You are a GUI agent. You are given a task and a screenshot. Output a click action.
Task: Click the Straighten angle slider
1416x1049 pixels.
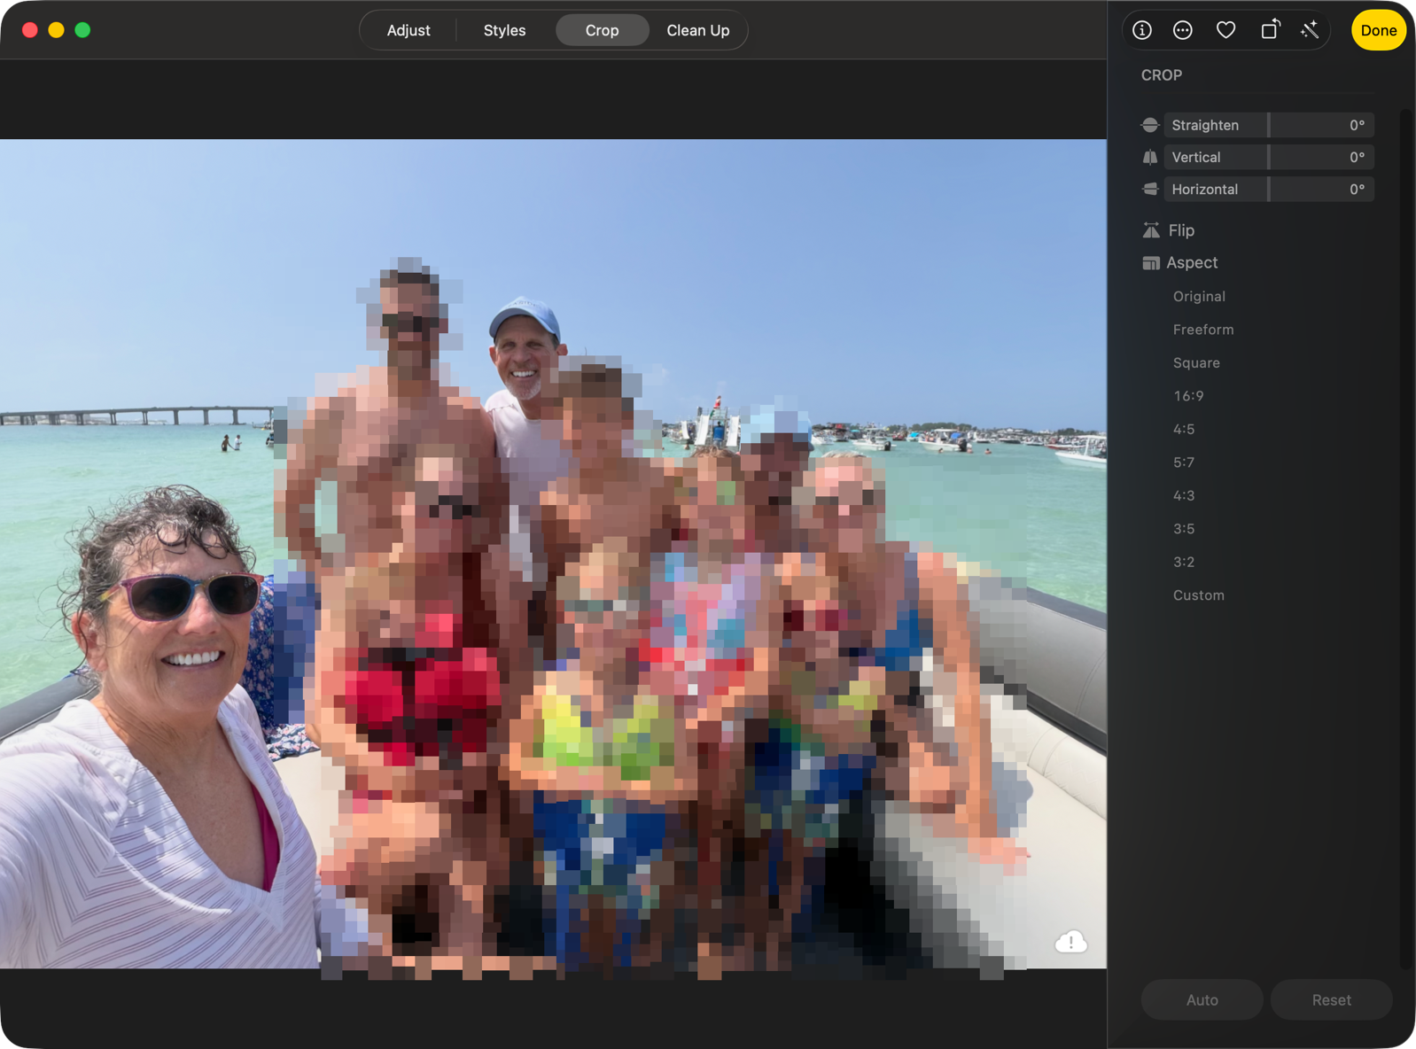pos(1269,125)
